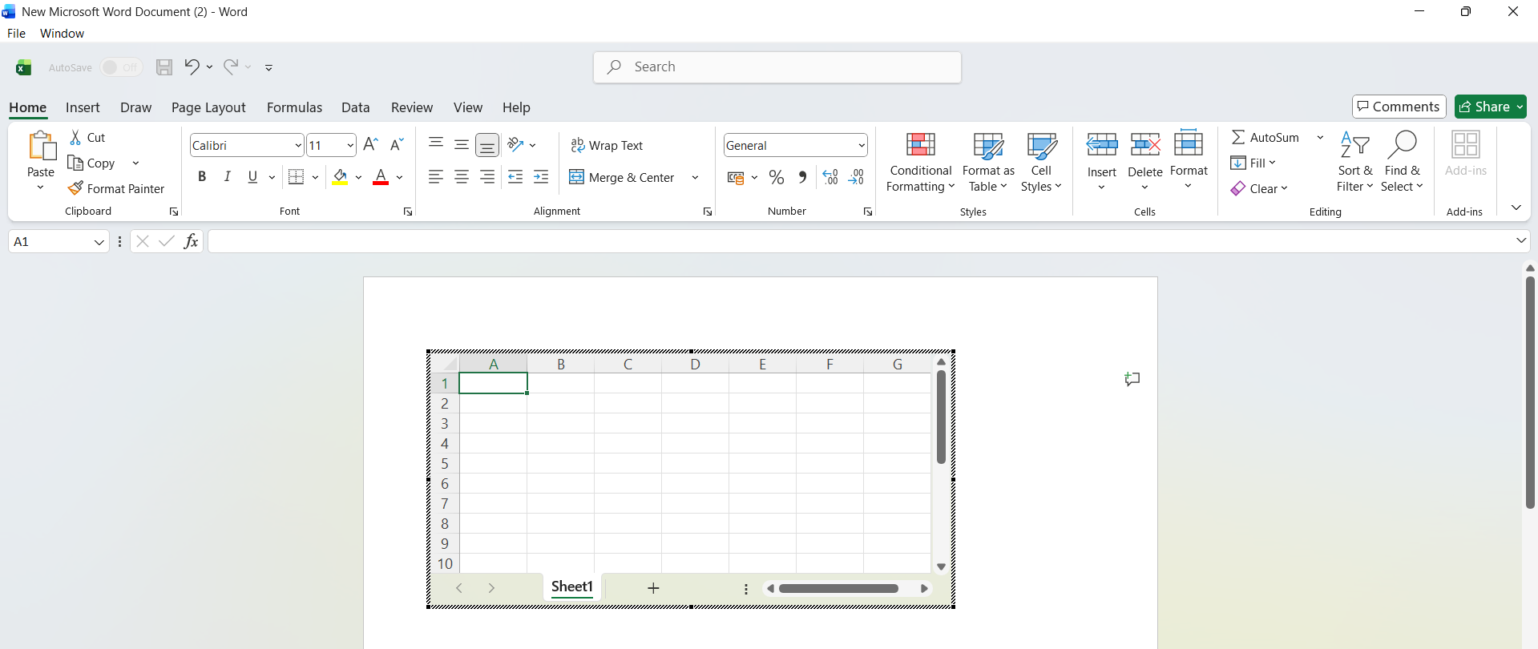Click the Share button

[x=1490, y=107]
